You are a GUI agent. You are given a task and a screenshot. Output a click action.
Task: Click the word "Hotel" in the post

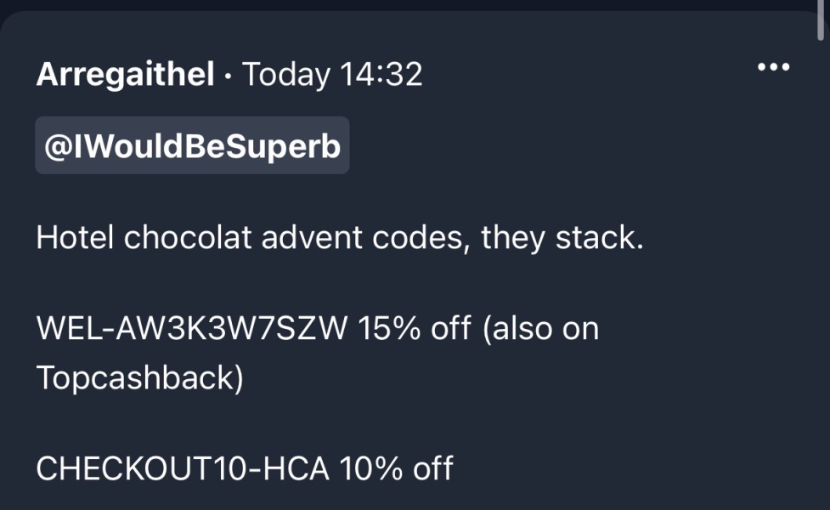coord(76,238)
